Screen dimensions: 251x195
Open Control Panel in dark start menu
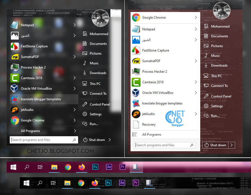pyautogui.click(x=96, y=104)
